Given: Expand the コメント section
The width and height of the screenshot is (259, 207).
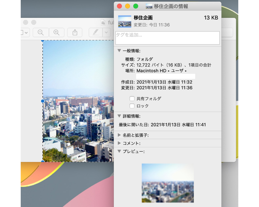Looking at the screenshot, I should click(x=119, y=143).
